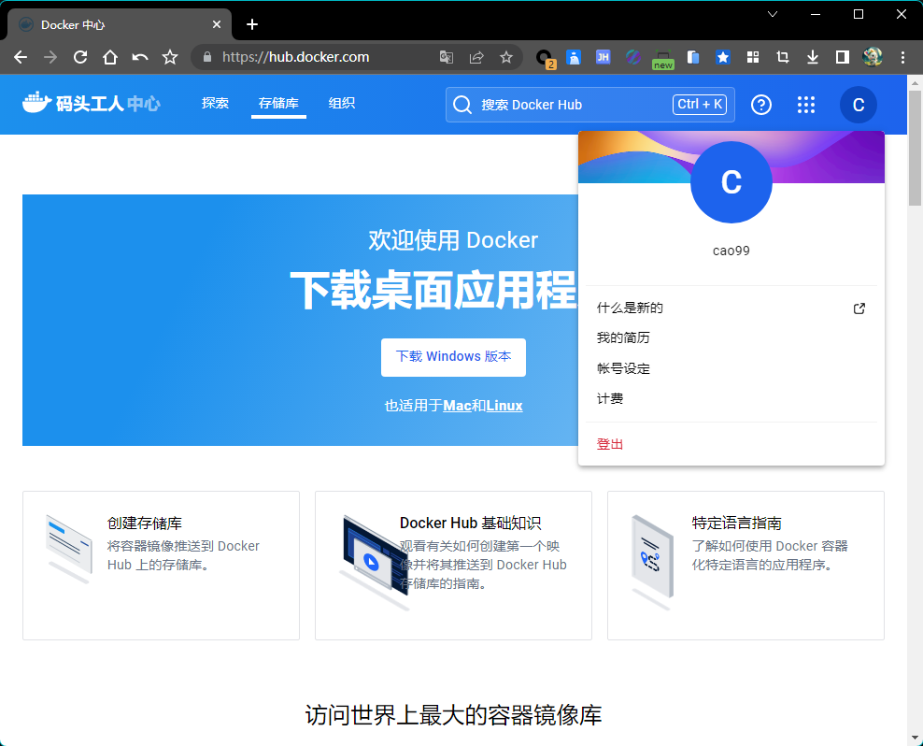Click external link icon beside 什么是新的

pyautogui.click(x=859, y=308)
